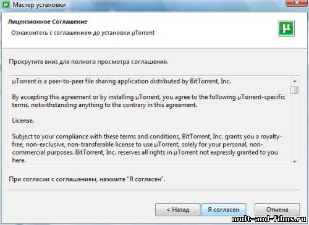Click the peer-to-peer file sharing line
This screenshot has width=309, height=225.
[x=121, y=82]
